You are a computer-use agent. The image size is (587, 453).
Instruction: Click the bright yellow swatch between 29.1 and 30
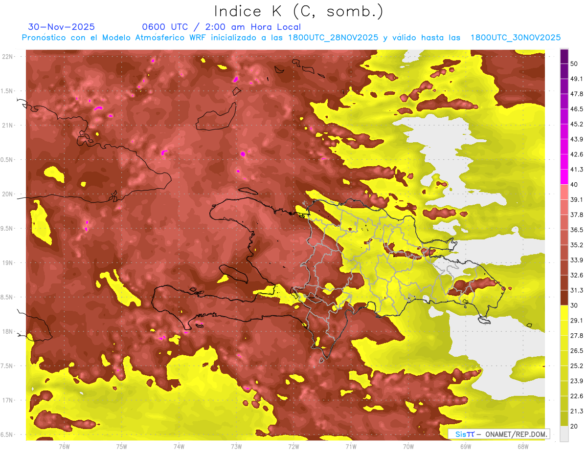[x=564, y=313]
